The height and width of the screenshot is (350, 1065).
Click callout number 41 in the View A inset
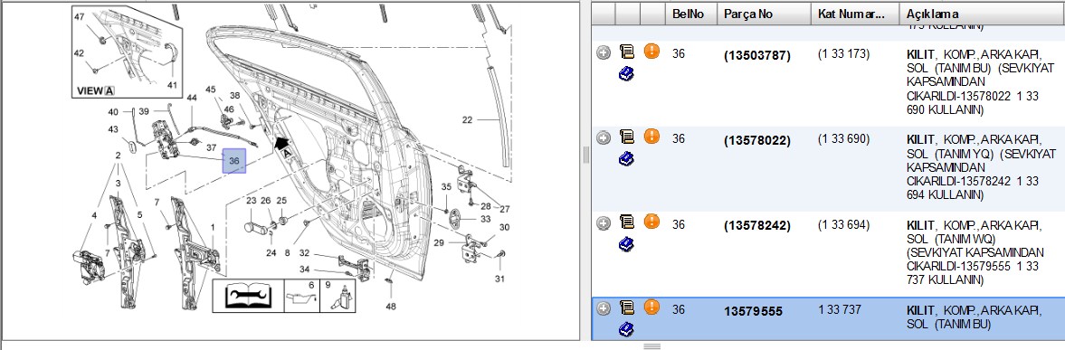pos(172,85)
